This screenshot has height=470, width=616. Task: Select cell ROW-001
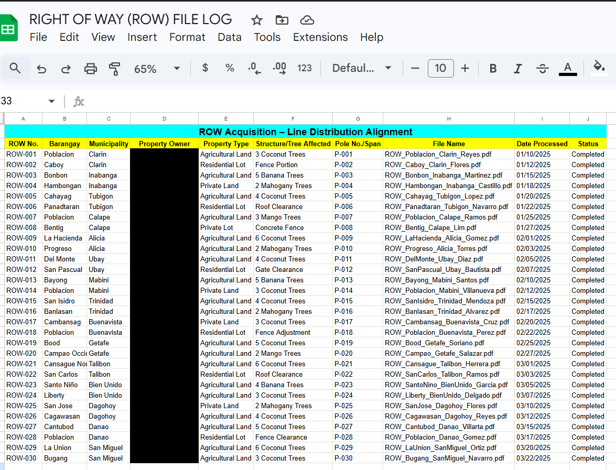23,155
